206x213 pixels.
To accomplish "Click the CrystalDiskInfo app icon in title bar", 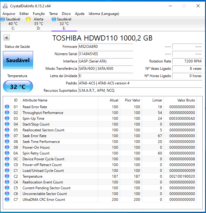I will 5,6.
